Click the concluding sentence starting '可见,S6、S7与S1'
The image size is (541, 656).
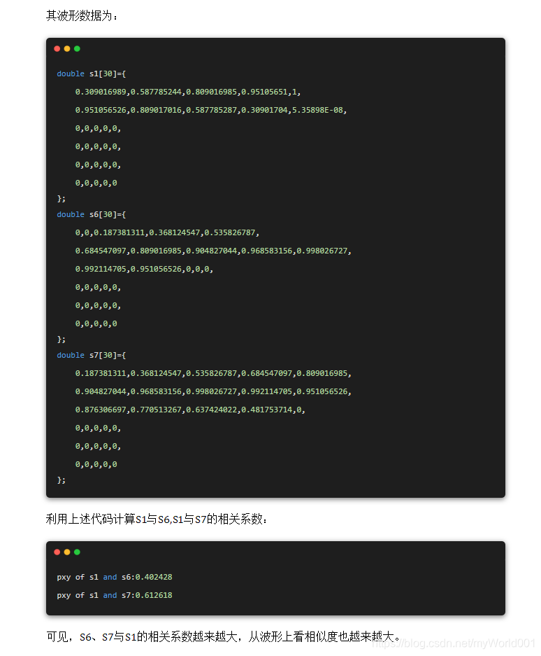(223, 637)
